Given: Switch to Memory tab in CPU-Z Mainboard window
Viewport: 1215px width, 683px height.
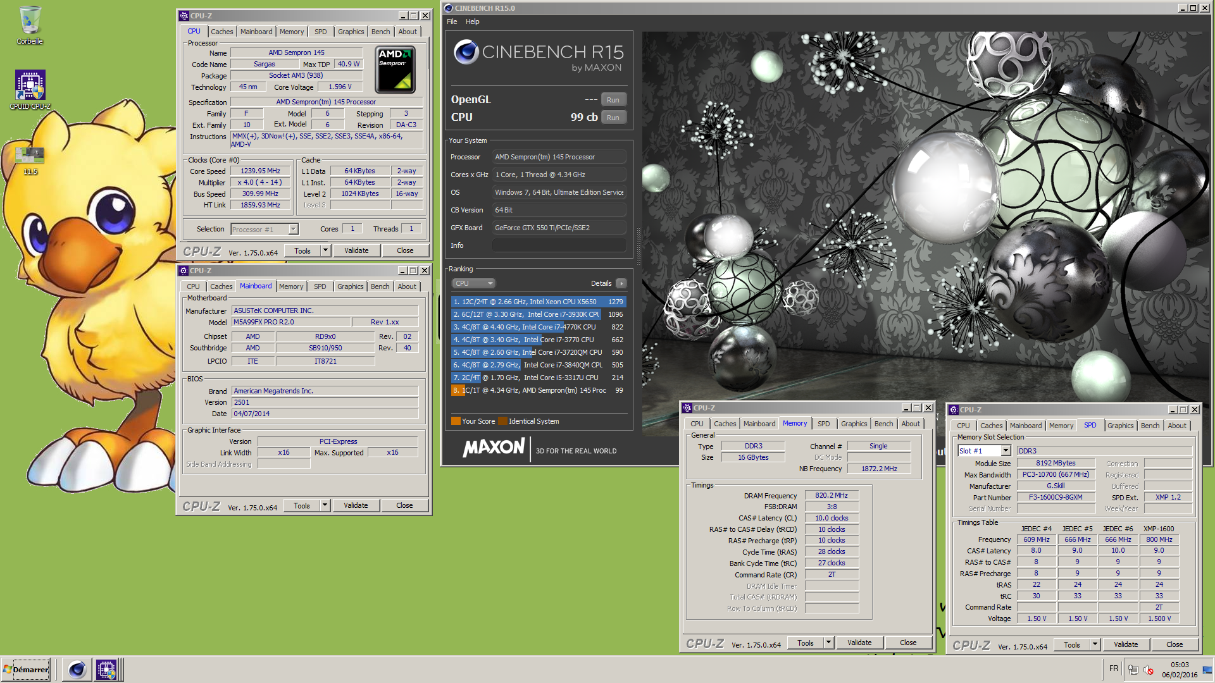Looking at the screenshot, I should [291, 286].
